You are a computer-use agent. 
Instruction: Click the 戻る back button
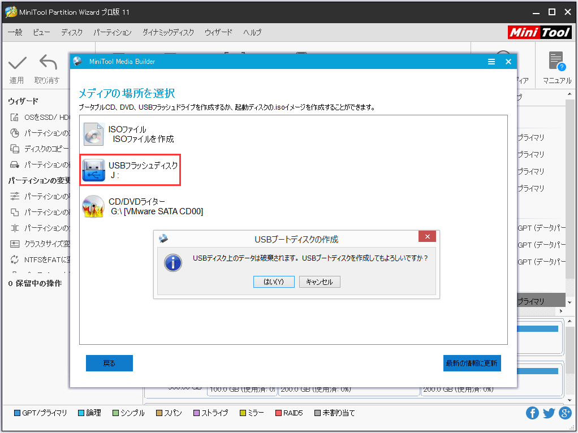109,363
